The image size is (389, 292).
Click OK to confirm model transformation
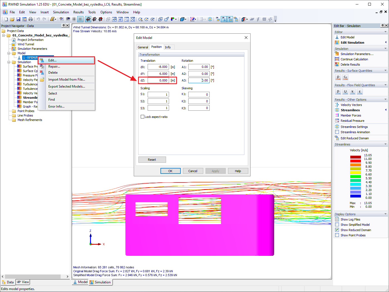[170, 171]
